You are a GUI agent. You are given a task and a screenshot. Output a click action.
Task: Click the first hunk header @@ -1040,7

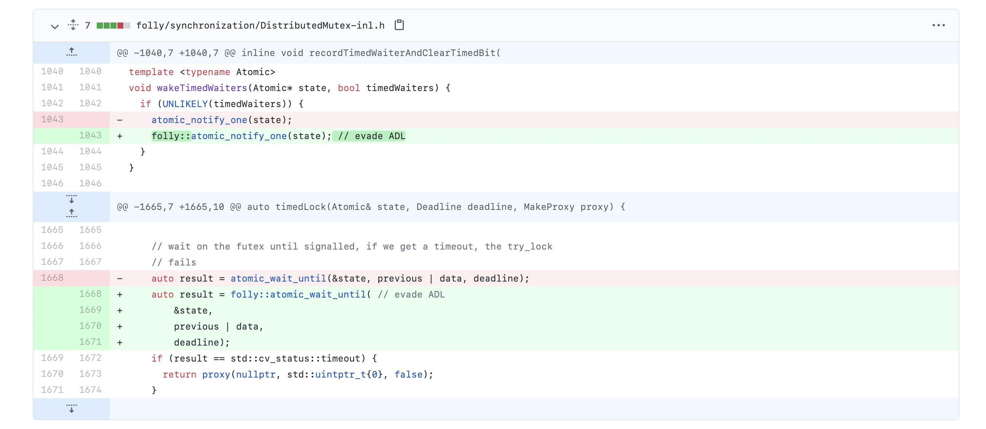(x=308, y=53)
